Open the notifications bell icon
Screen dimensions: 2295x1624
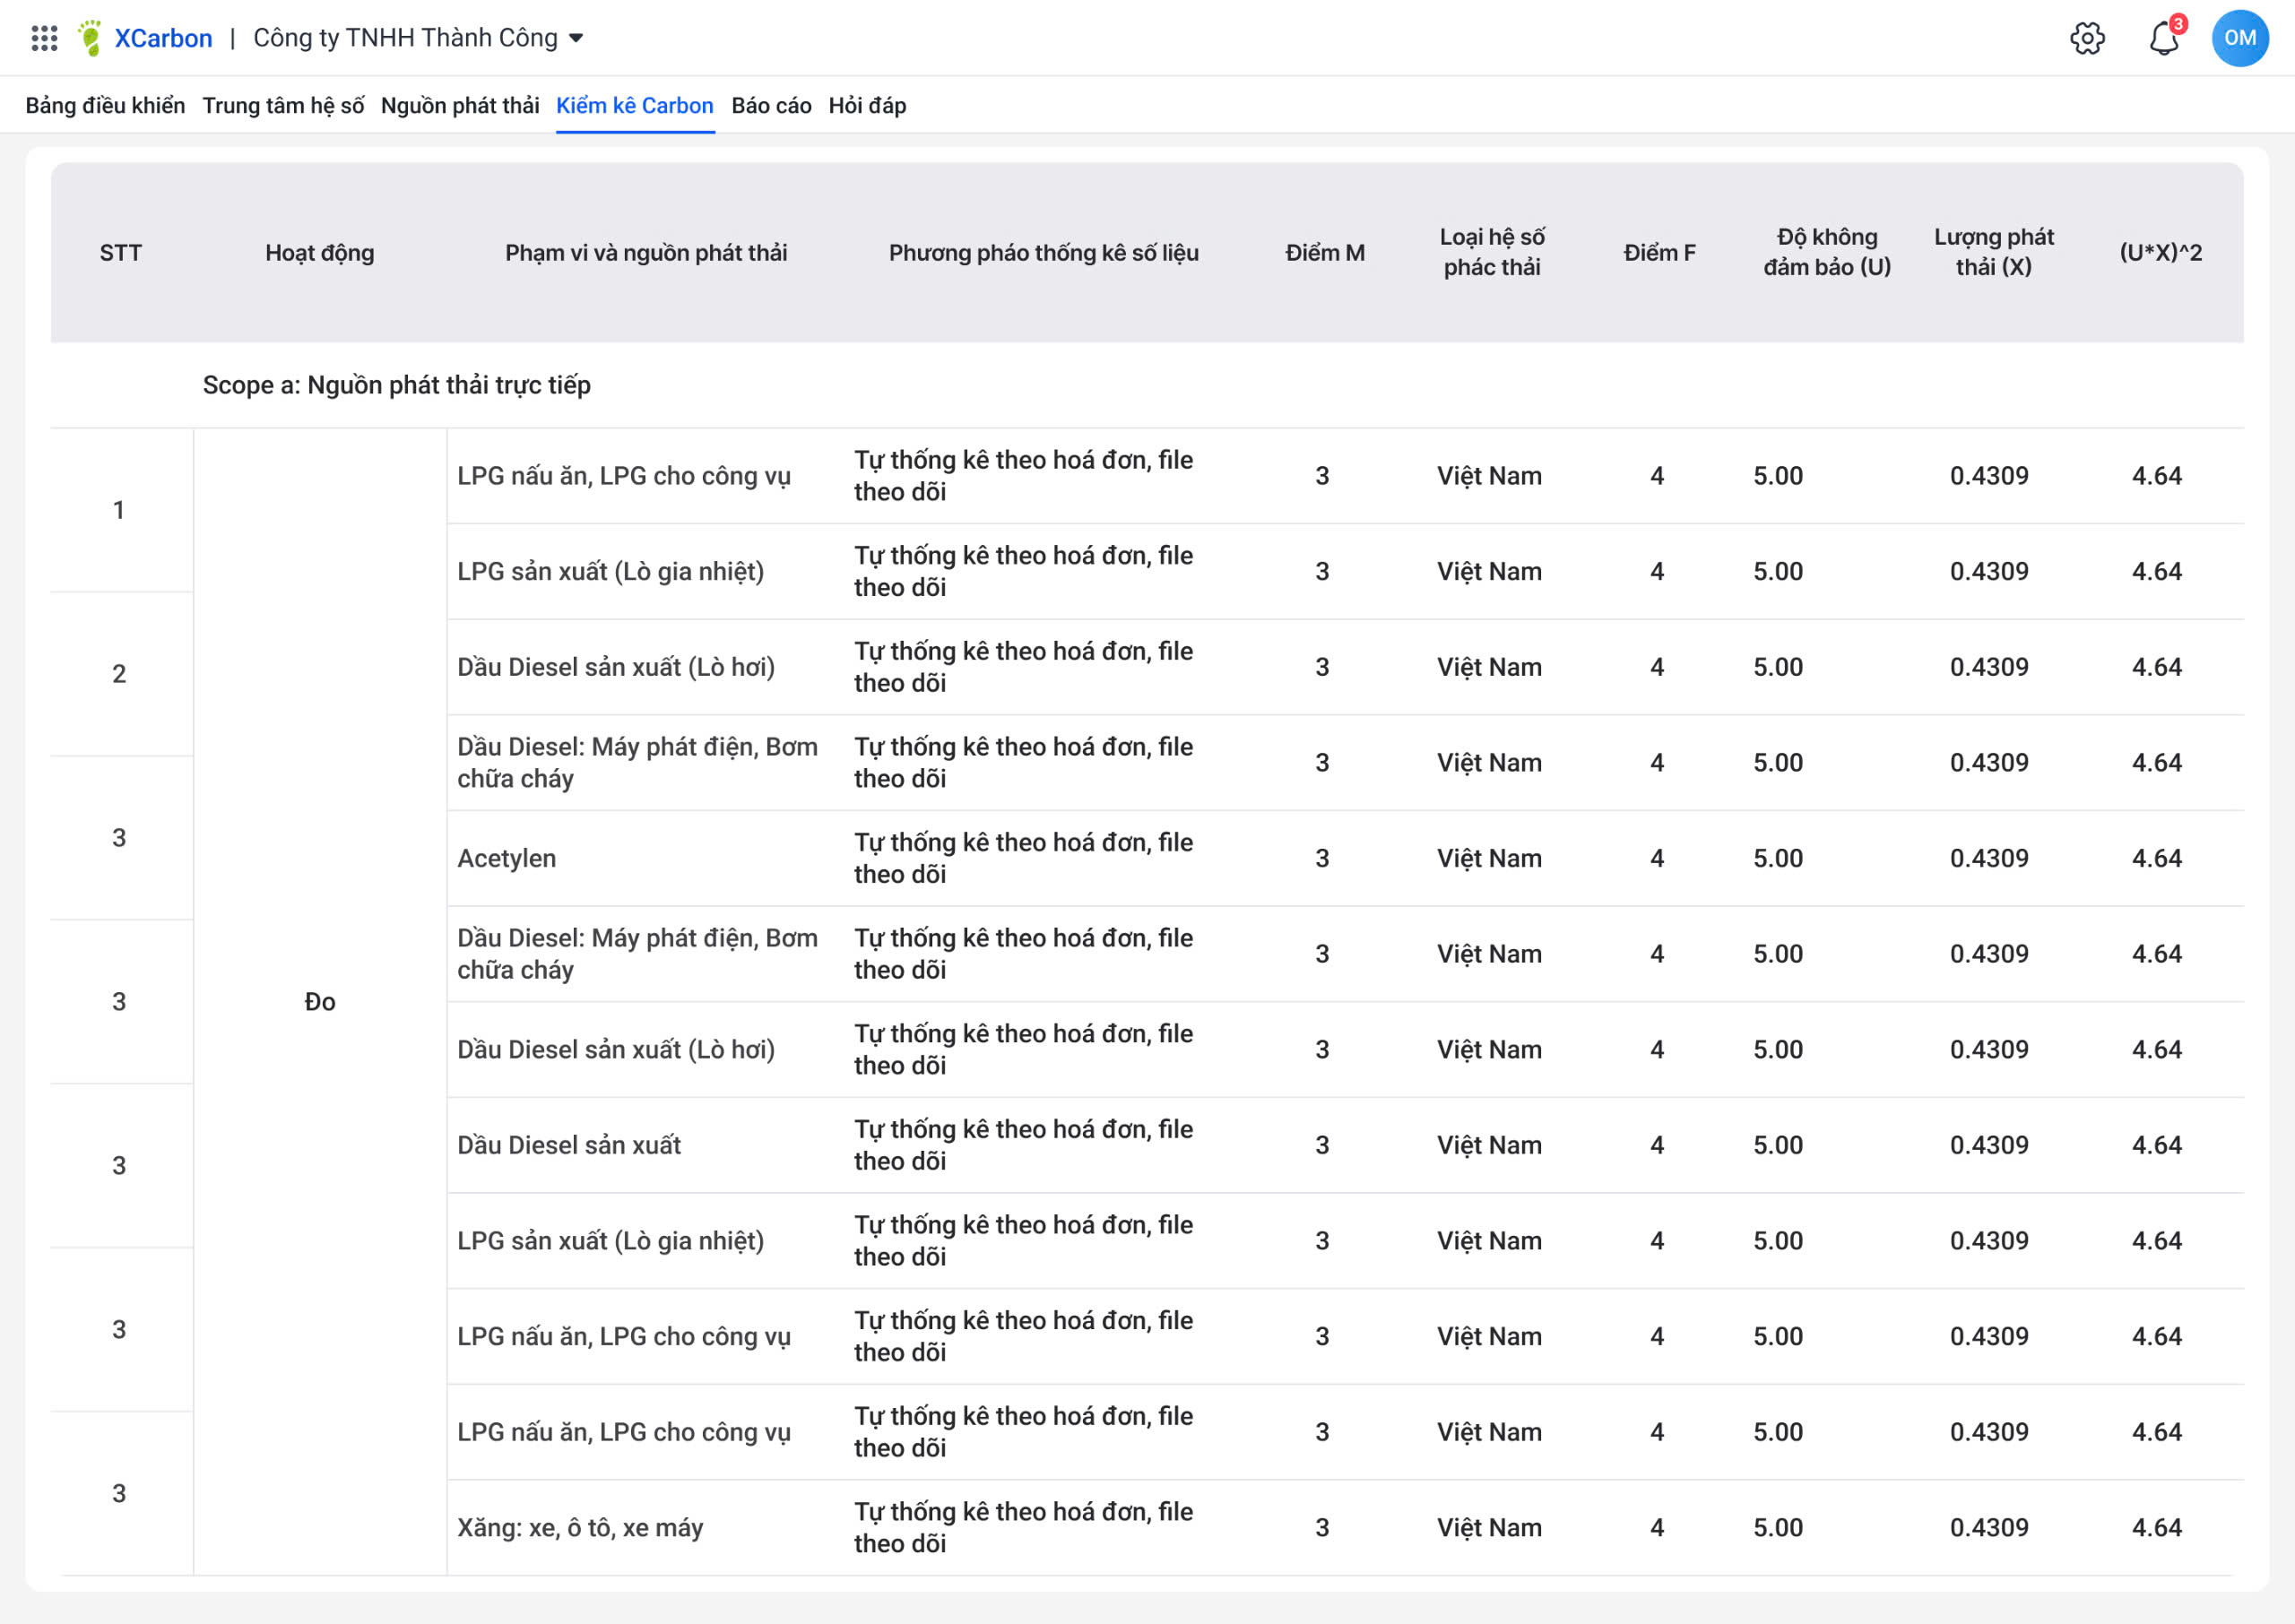[2163, 38]
